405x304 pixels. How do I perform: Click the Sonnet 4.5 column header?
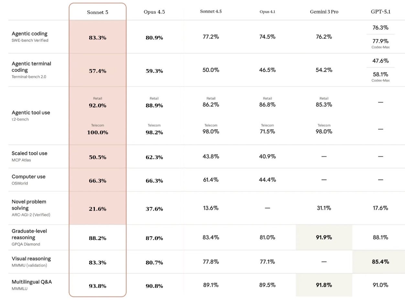tap(211, 11)
